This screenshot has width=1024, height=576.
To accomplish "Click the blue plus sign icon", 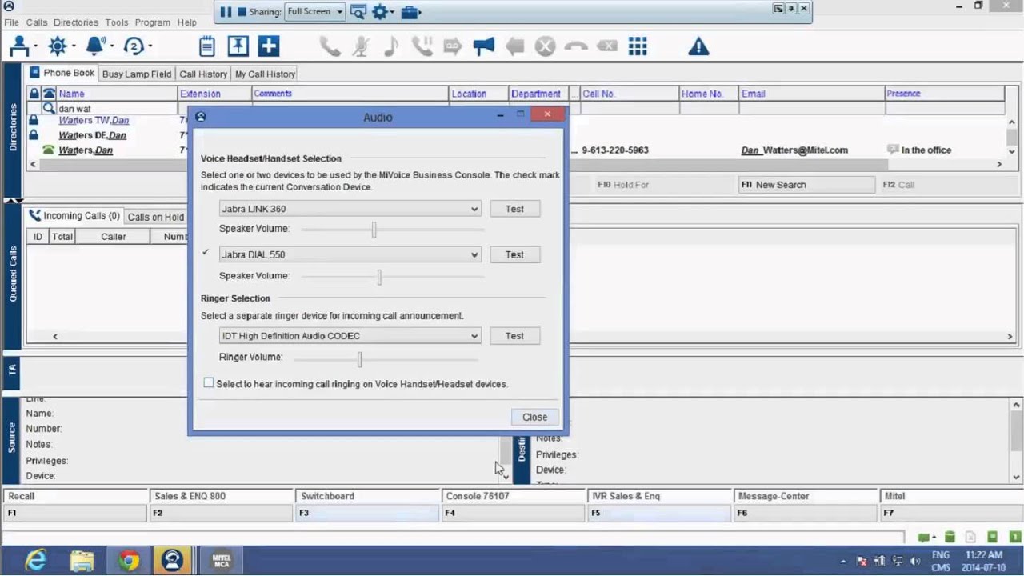I will (269, 46).
